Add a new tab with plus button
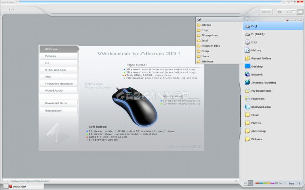 pos(6,186)
